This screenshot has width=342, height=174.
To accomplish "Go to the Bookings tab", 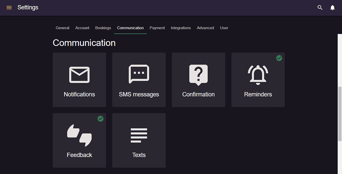I will pos(103,28).
